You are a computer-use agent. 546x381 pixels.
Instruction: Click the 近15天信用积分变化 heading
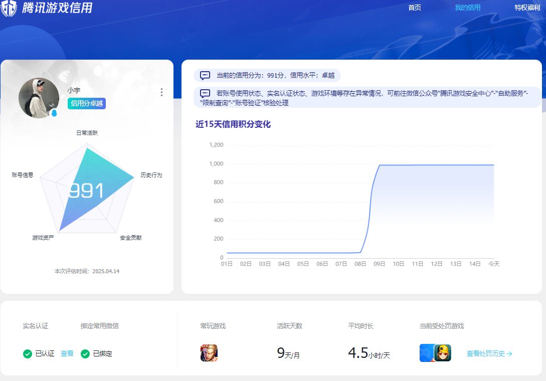point(233,124)
